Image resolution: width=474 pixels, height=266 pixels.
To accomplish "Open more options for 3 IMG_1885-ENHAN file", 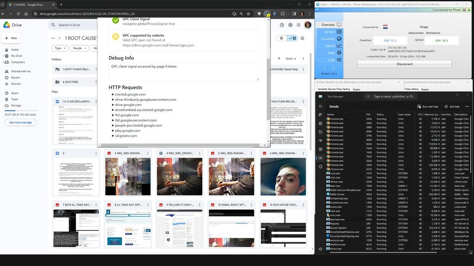I will tap(148, 153).
